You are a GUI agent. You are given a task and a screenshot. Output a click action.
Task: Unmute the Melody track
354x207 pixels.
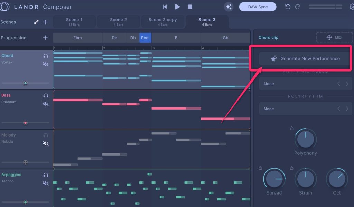tap(46, 143)
